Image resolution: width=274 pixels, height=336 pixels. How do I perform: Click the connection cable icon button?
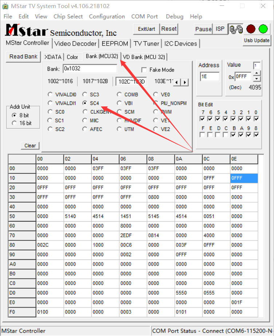point(236,29)
